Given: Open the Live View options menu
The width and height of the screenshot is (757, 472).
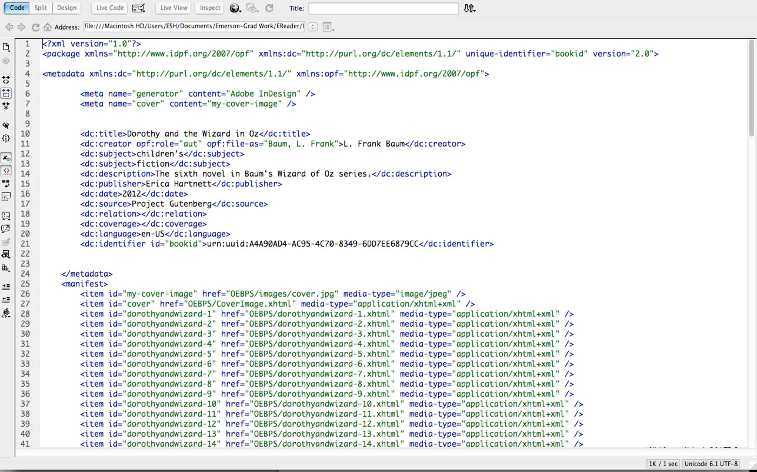Looking at the screenshot, I should 328,27.
